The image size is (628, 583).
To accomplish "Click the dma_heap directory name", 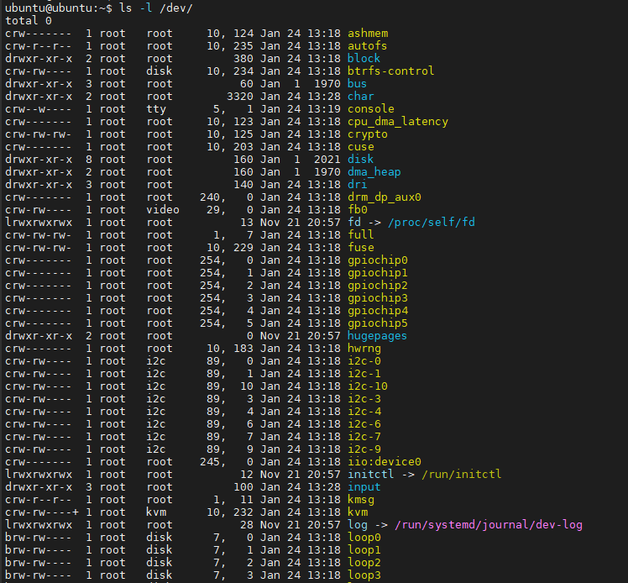I will click(x=374, y=171).
